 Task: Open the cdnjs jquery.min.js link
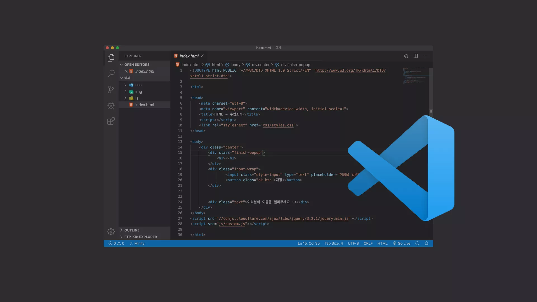pyautogui.click(x=284, y=219)
